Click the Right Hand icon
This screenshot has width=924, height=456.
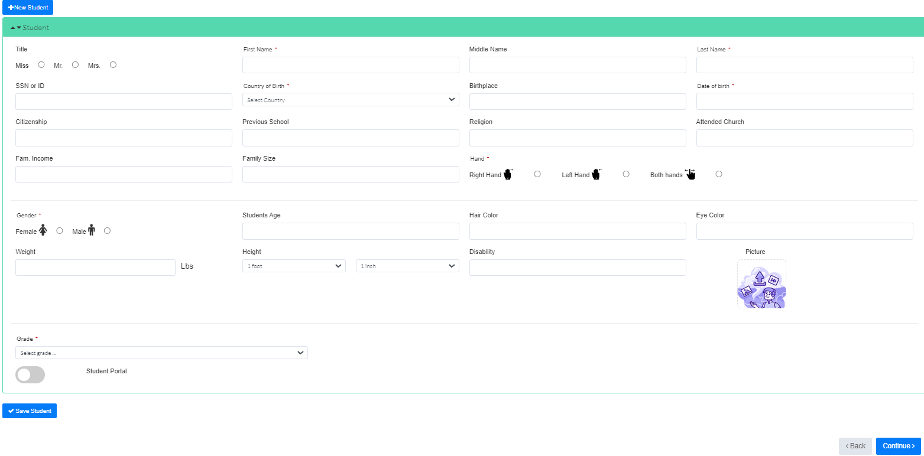[508, 174]
